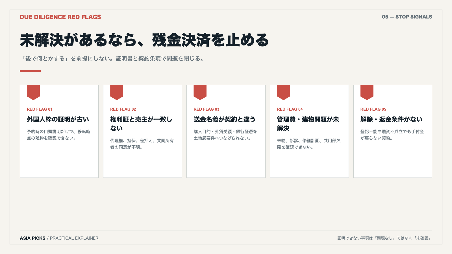Click the RED FLAG 01 label
This screenshot has width=452, height=254.
tap(40, 109)
